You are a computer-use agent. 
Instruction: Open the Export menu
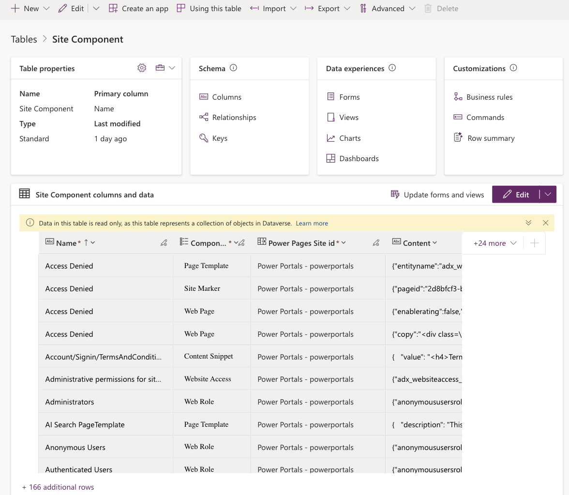coord(327,8)
